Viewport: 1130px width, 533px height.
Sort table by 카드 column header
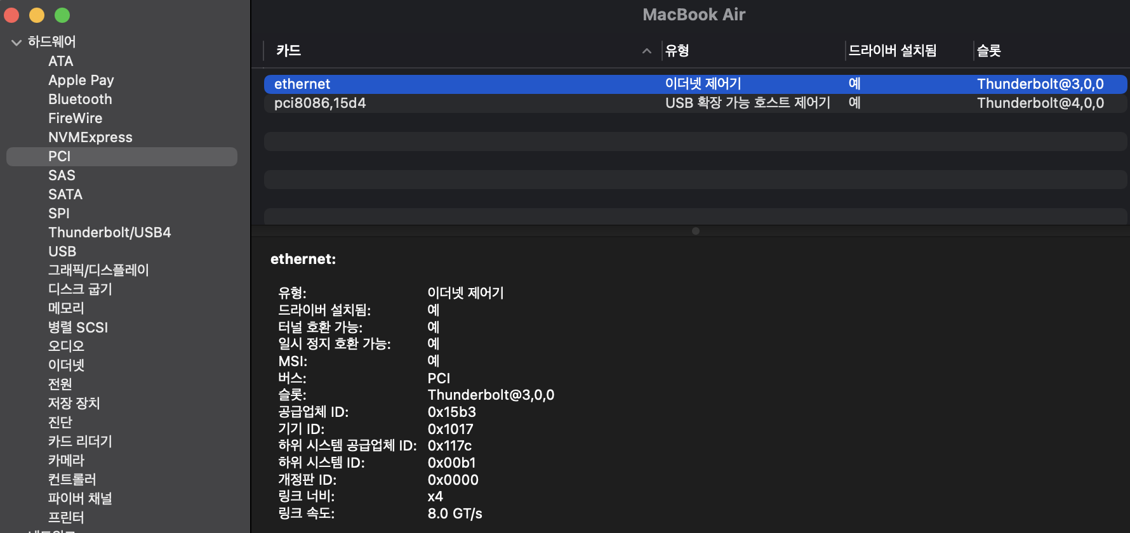[x=288, y=51]
